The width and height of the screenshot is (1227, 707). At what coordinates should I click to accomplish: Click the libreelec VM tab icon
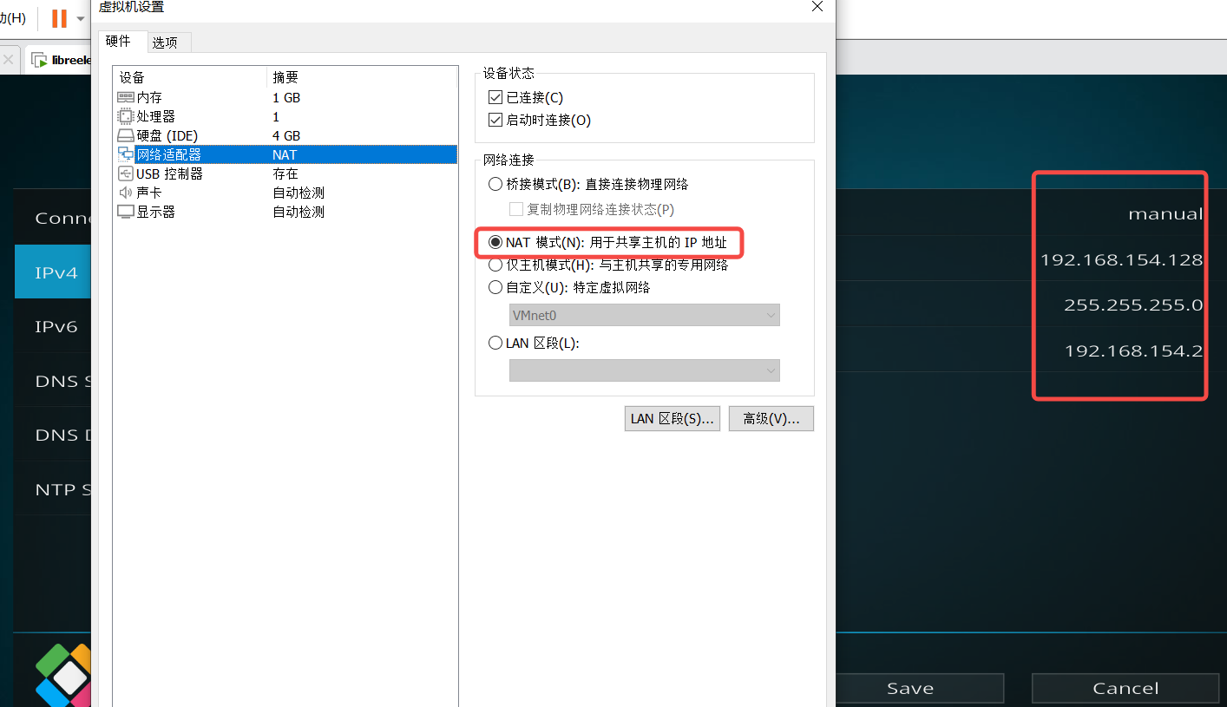point(39,60)
